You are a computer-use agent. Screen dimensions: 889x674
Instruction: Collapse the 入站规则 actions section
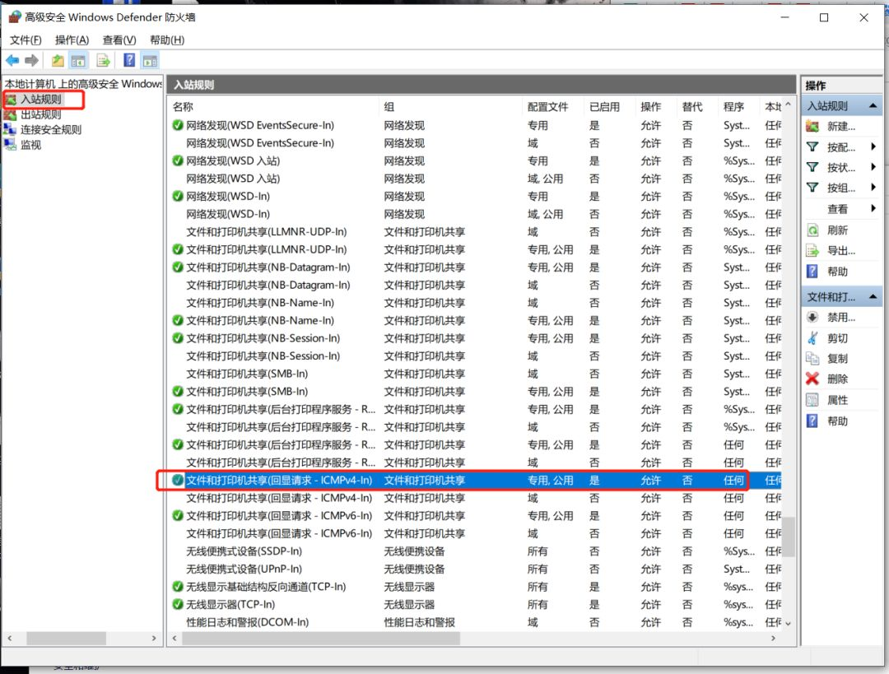(x=873, y=106)
